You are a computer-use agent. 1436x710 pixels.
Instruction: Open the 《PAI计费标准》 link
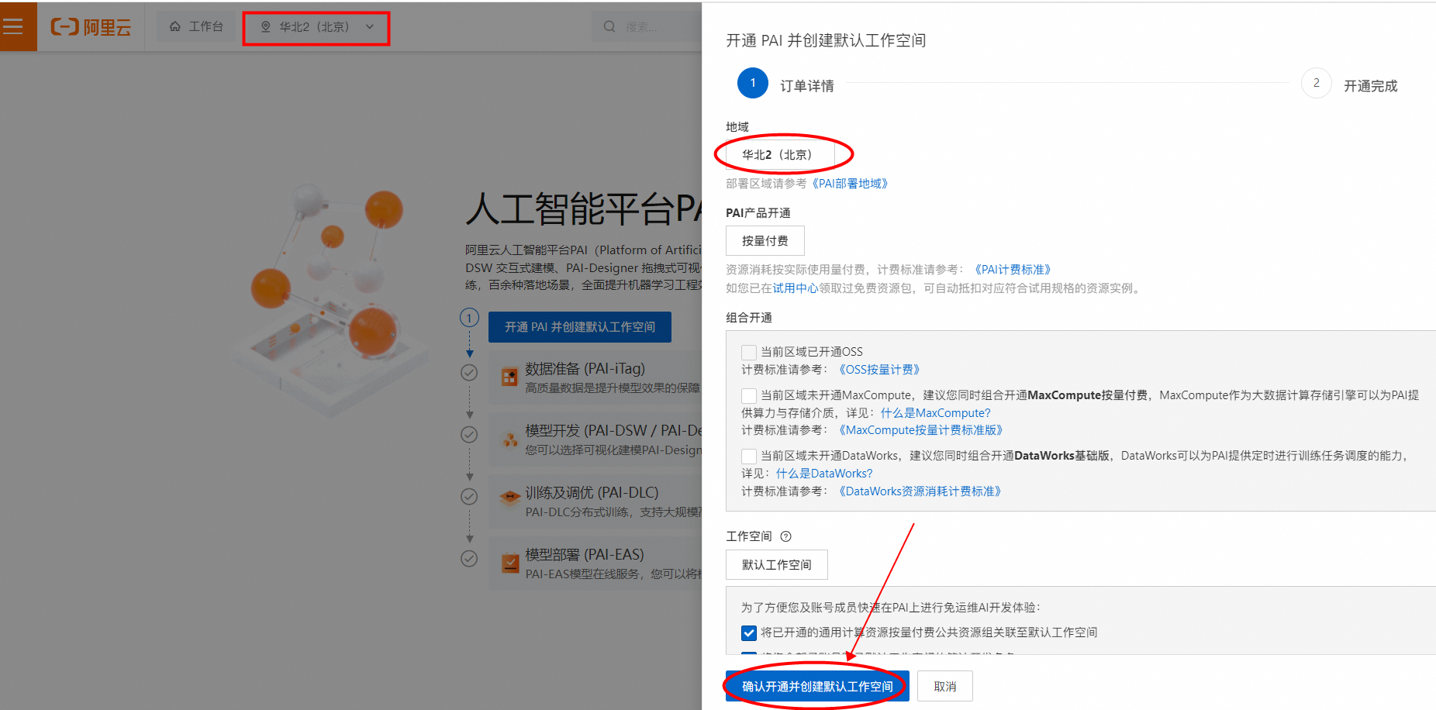(1013, 269)
